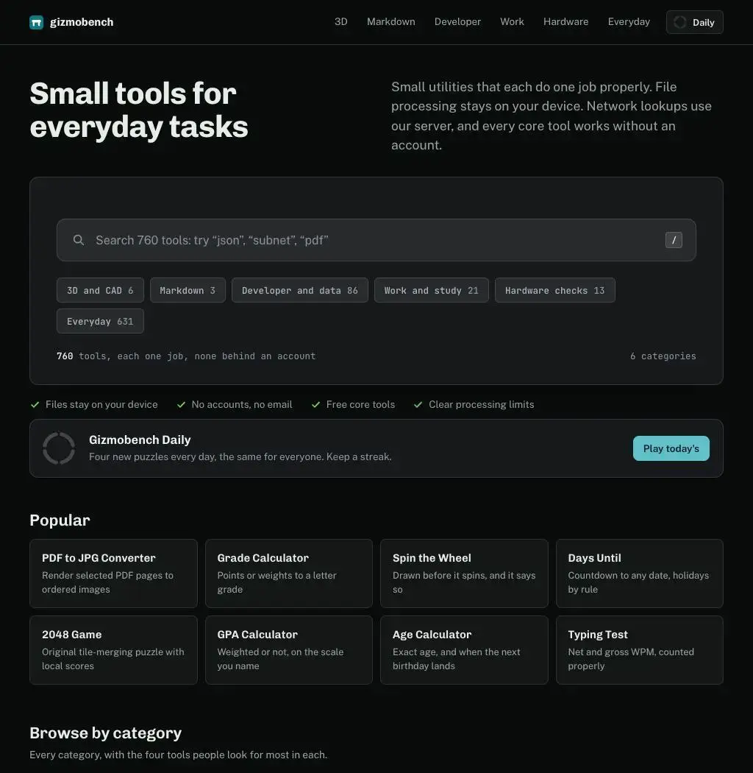Open the GPA Calculator card
753x773 pixels.
tap(288, 650)
